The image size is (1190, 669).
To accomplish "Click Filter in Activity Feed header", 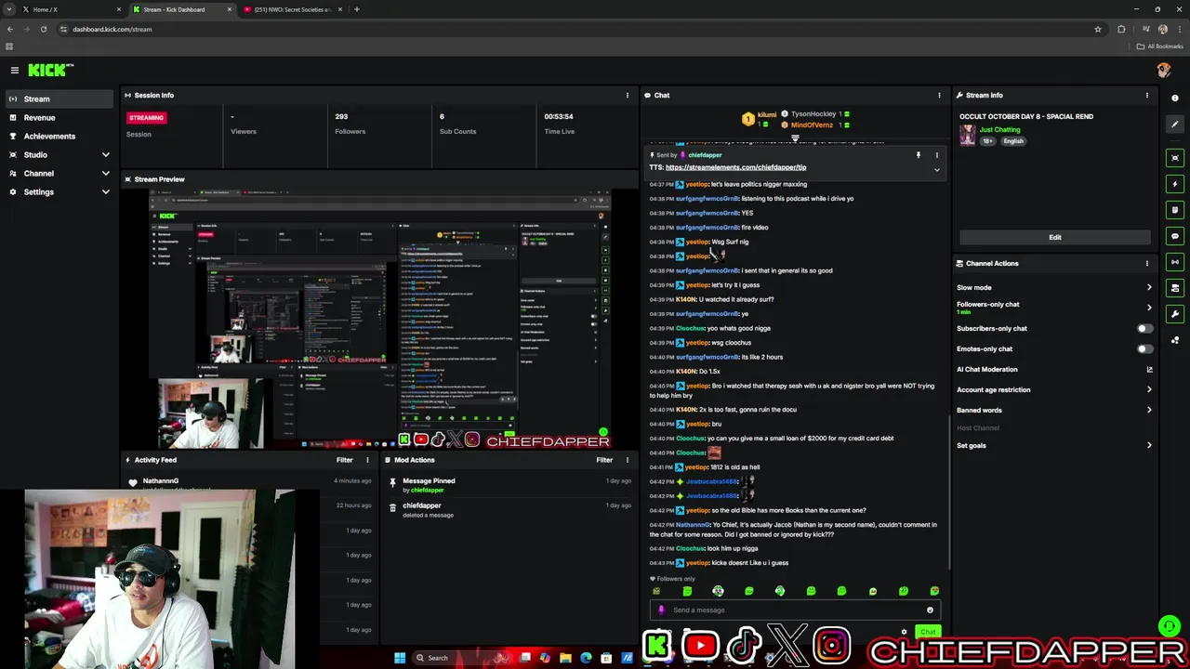I will pos(344,460).
